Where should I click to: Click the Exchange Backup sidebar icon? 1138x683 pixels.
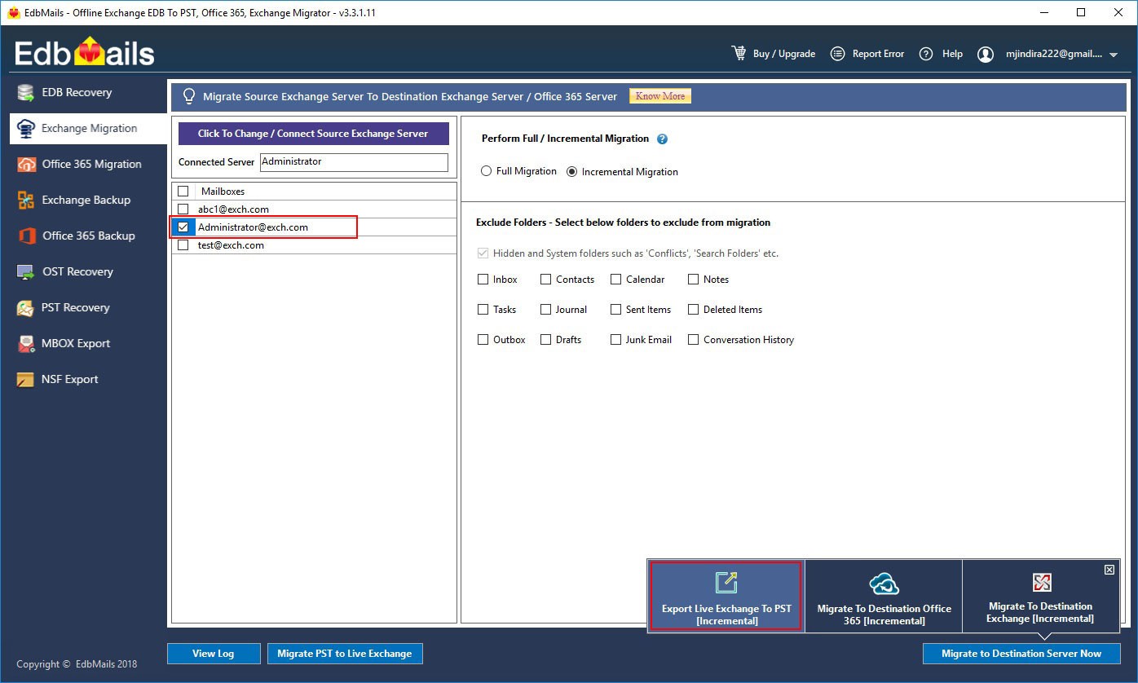click(x=26, y=200)
